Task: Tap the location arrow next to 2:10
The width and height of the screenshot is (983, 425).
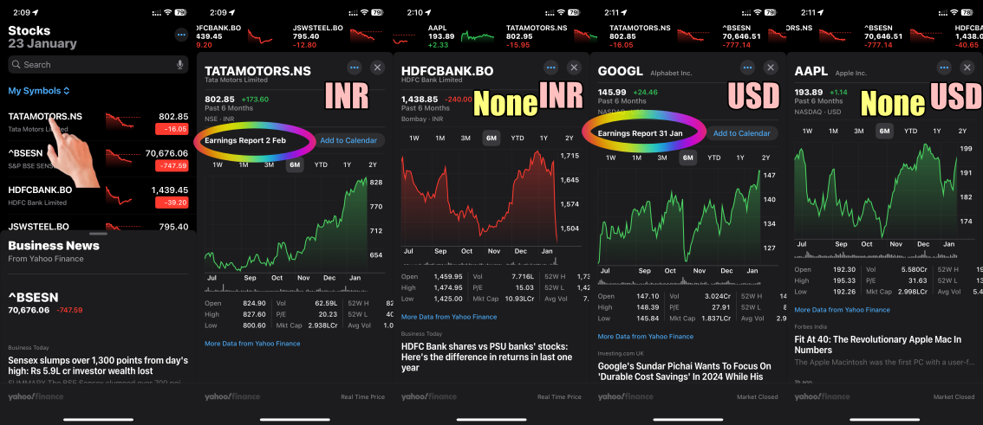Action: pos(428,12)
